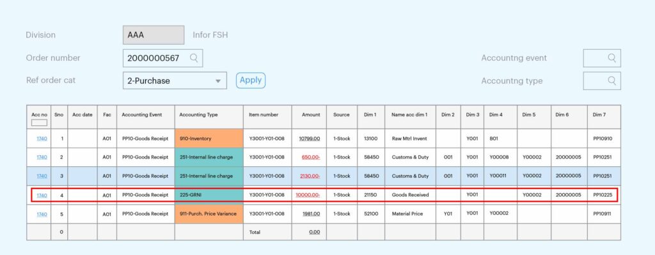Image resolution: width=655 pixels, height=255 pixels.
Task: Click the Apply button
Action: tap(251, 80)
